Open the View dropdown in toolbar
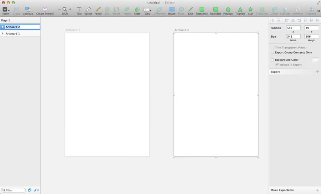Viewport: 321px width, 194px height. pyautogui.click(x=147, y=11)
